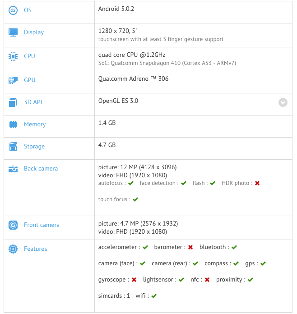The width and height of the screenshot is (297, 314).
Task: Open the Back camera label link
Action: (41, 169)
